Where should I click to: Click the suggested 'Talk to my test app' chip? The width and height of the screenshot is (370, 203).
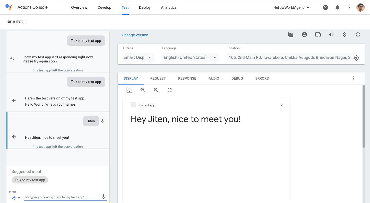[30, 180]
